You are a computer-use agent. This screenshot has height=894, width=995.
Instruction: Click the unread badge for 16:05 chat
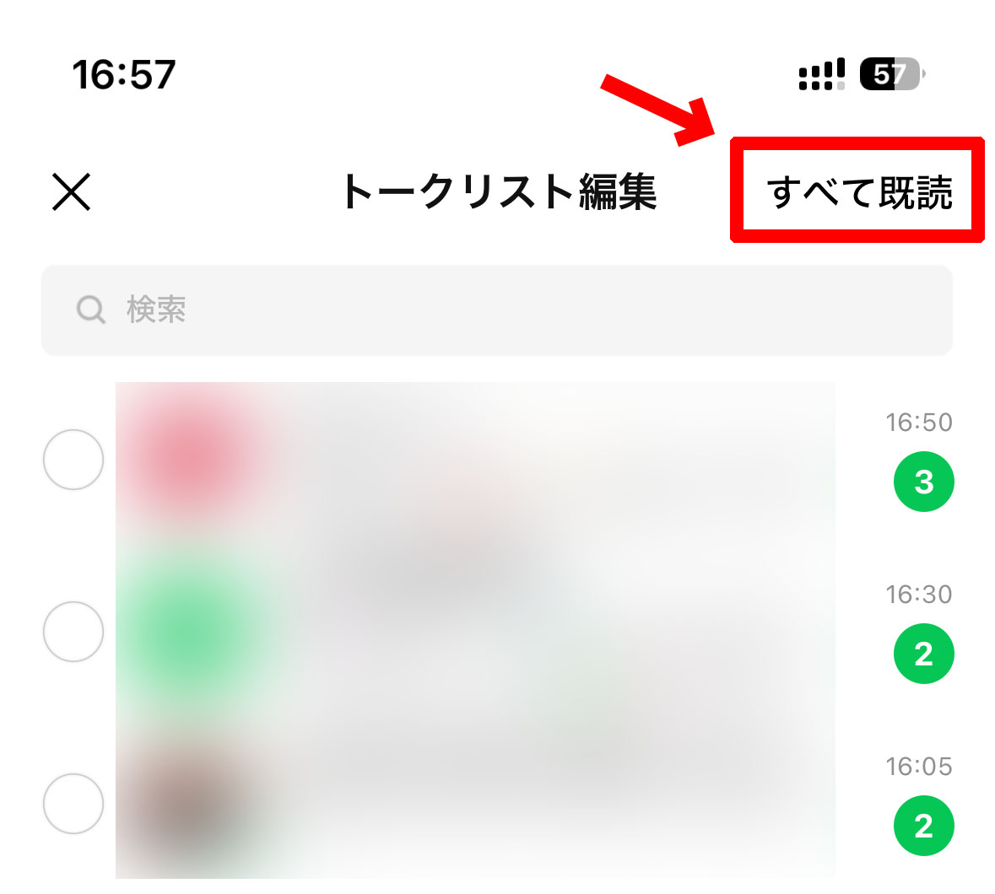coord(924,826)
